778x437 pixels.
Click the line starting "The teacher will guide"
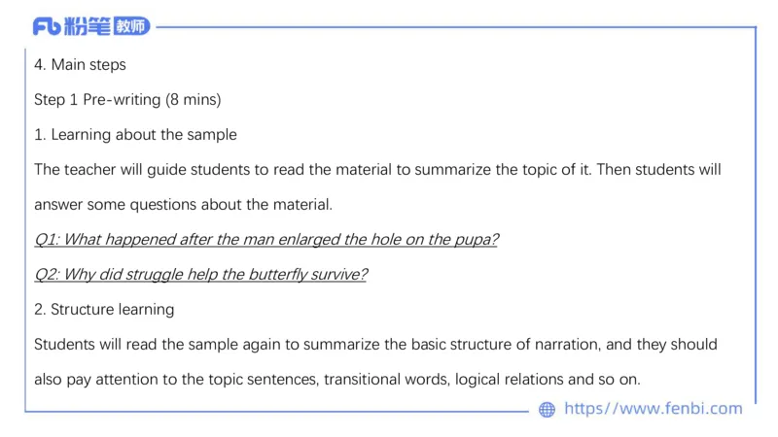(377, 170)
